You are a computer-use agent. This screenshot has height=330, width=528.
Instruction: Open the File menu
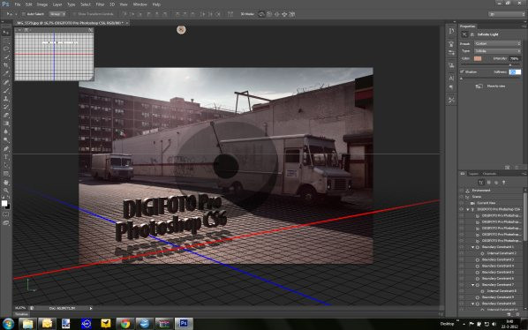pyautogui.click(x=17, y=4)
